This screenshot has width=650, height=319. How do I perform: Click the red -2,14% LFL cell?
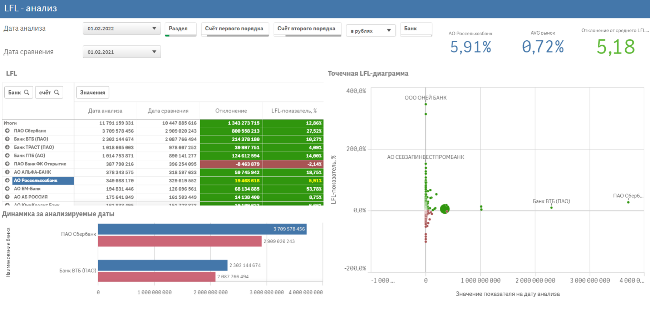point(293,164)
